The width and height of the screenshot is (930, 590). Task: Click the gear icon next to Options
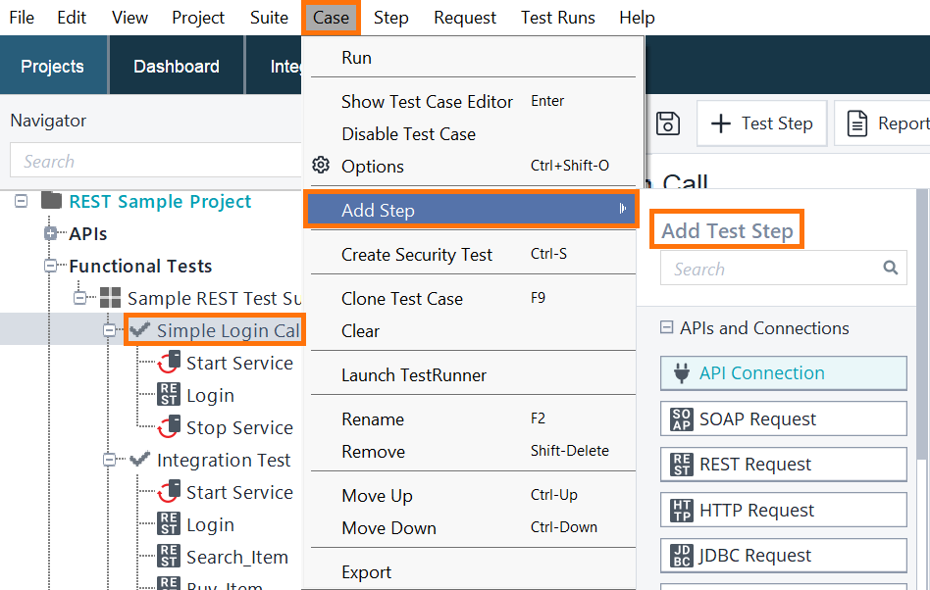click(321, 165)
